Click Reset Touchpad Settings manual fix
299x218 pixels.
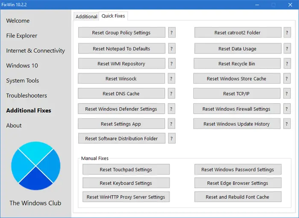tap(126, 170)
